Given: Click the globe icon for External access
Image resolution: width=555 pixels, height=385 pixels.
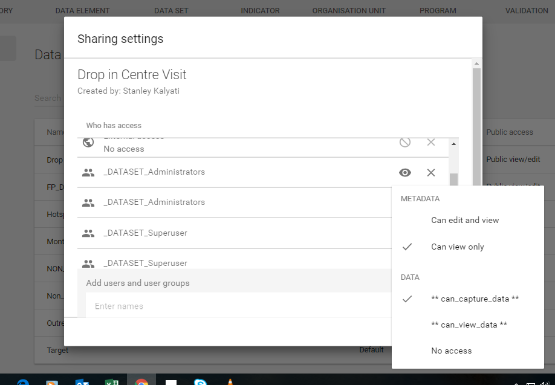Looking at the screenshot, I should click(x=88, y=143).
